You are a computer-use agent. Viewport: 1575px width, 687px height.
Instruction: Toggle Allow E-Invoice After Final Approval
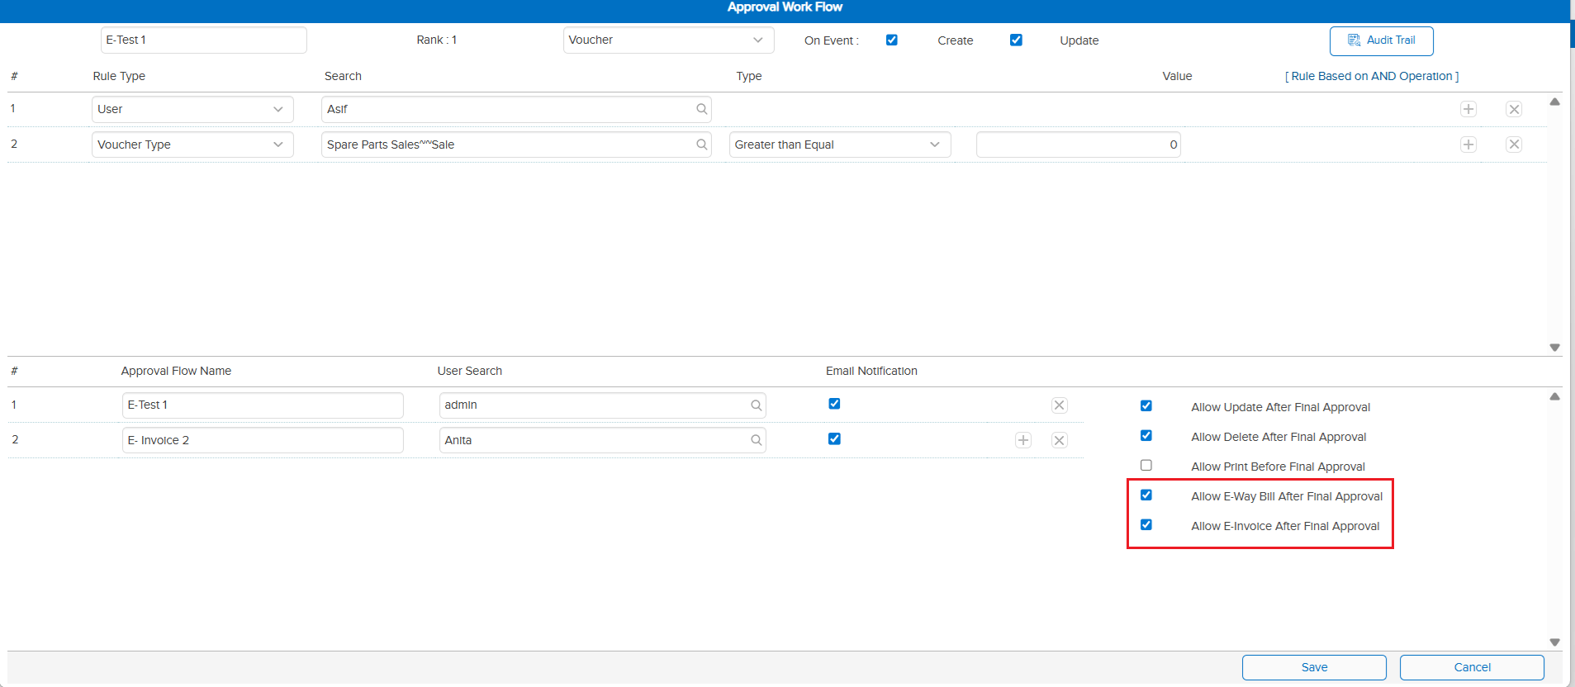coord(1146,524)
